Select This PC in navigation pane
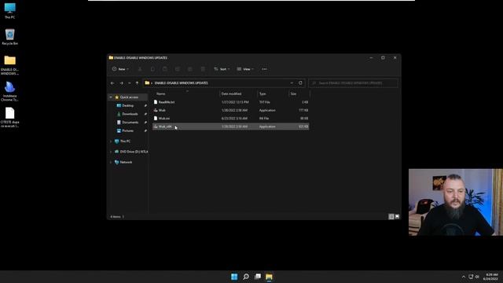 (125, 141)
